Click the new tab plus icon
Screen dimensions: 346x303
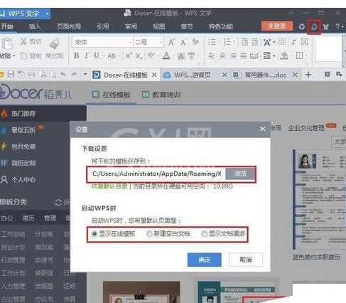[308, 75]
